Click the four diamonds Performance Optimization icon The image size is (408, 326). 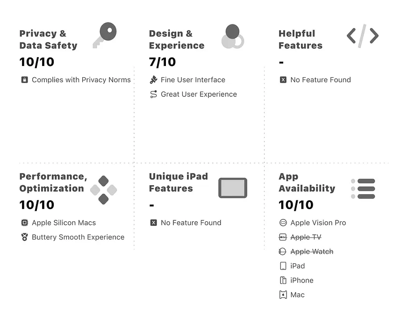tap(104, 190)
